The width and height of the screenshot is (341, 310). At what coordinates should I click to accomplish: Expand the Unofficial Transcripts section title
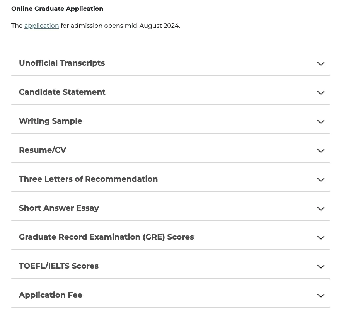[62, 63]
